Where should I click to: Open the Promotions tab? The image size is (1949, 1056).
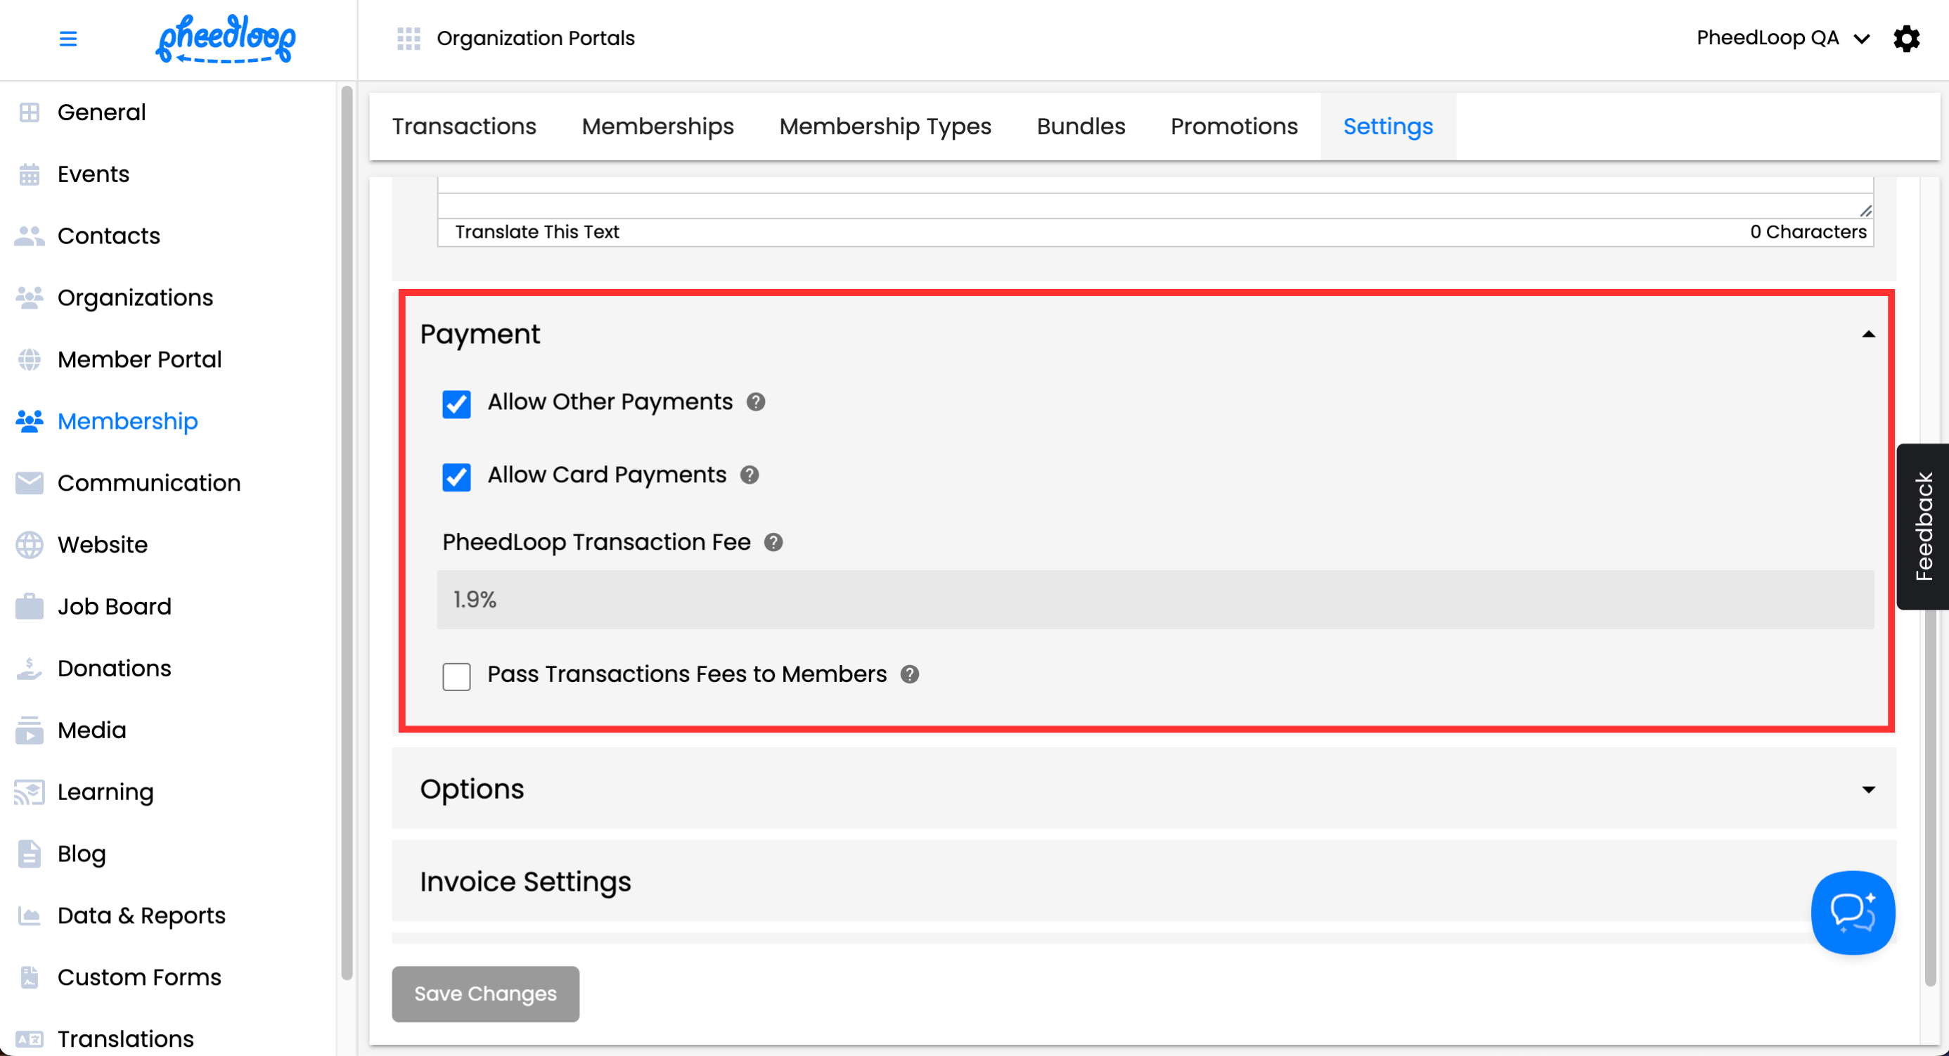[1233, 127]
